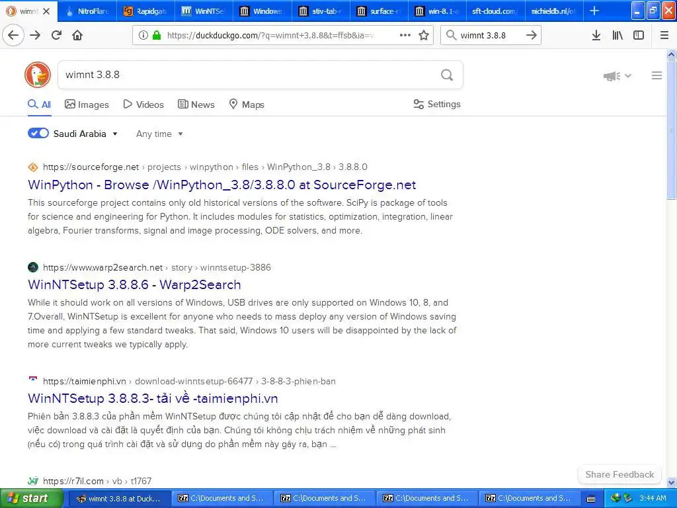Screen dimensions: 677x508
Task: Click the 3:44 AM taskbar clock
Action: [x=653, y=499]
